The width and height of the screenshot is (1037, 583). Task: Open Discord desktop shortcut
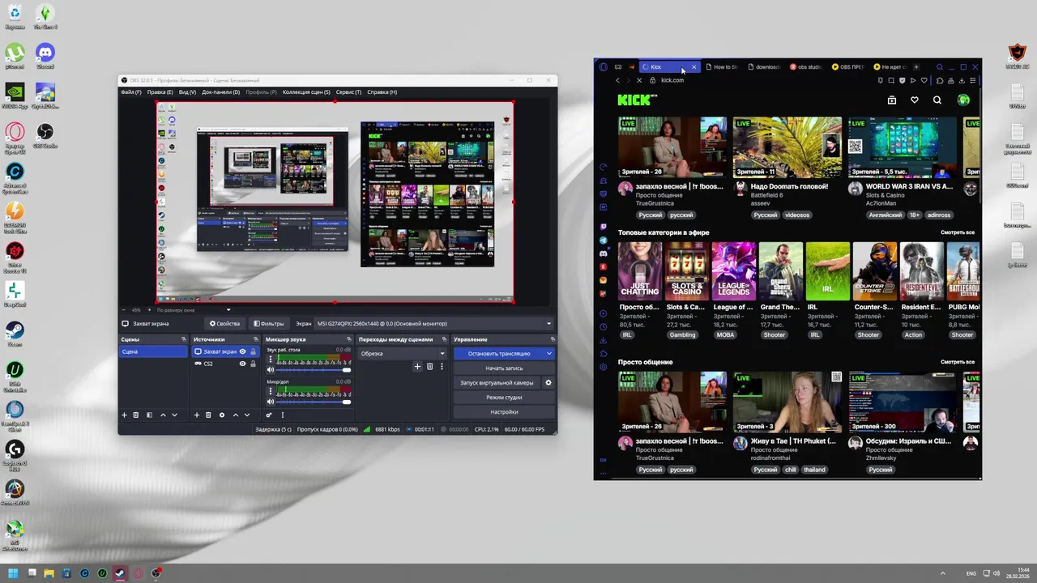tap(45, 55)
